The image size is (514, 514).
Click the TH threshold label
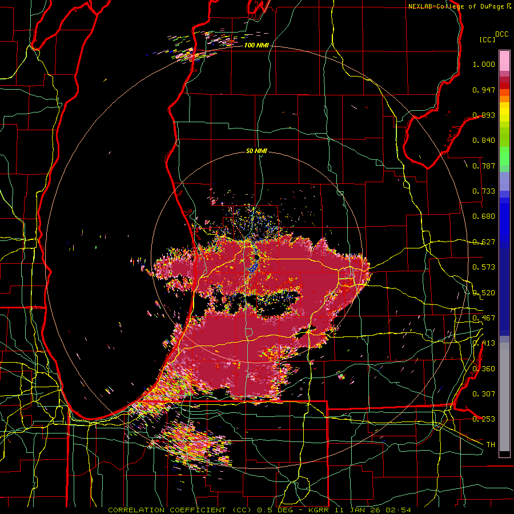coord(491,444)
